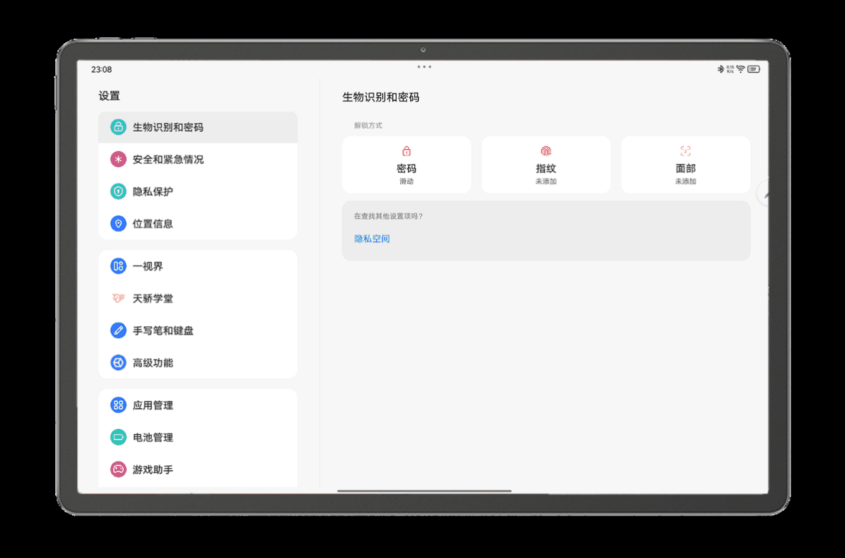The height and width of the screenshot is (558, 845).
Task: Open the 密码 unlock method card
Action: click(x=406, y=164)
